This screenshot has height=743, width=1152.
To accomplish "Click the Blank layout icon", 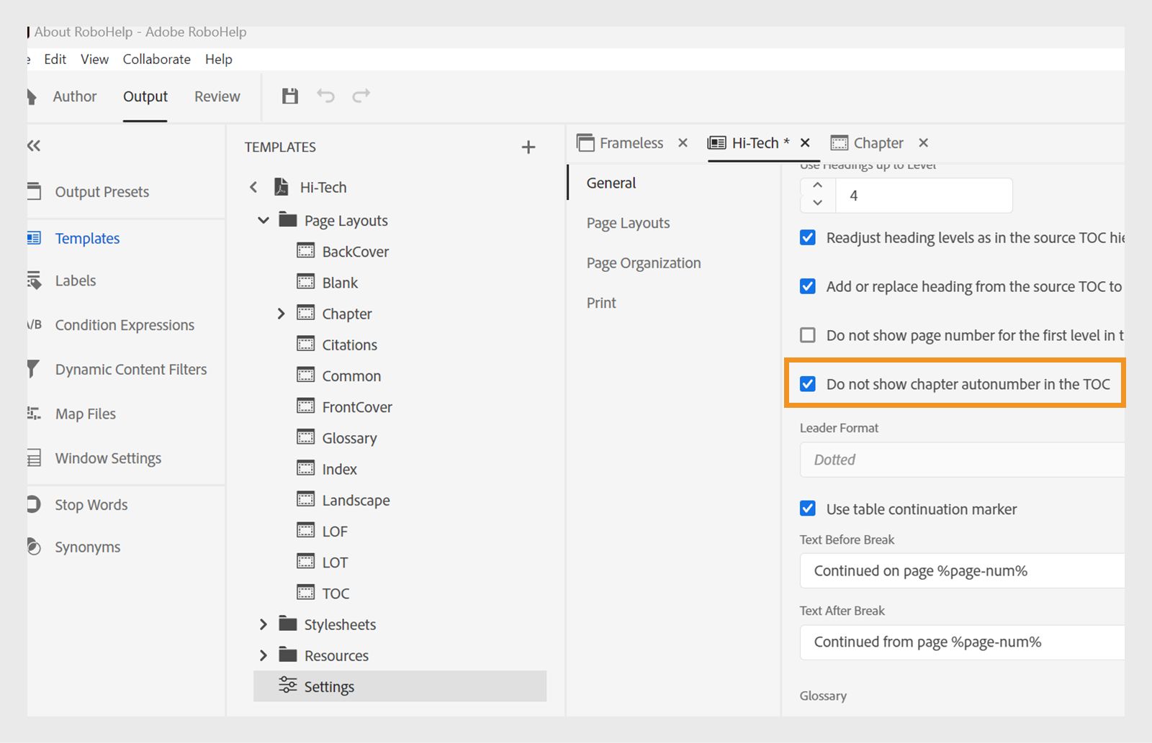I will [306, 281].
